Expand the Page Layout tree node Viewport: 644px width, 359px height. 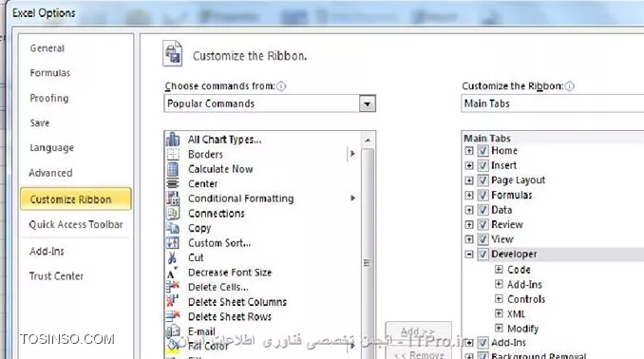click(469, 180)
